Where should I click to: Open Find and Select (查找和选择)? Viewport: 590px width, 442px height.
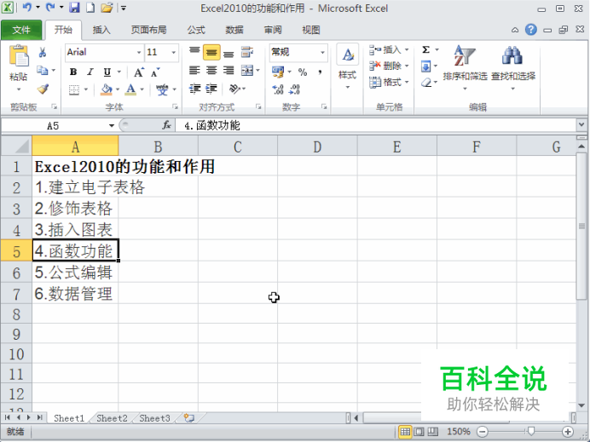point(513,67)
